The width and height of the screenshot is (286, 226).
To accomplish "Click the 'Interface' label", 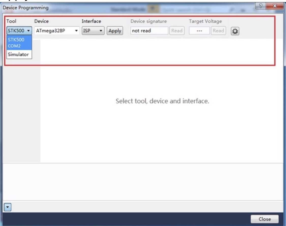I will click(x=91, y=21).
